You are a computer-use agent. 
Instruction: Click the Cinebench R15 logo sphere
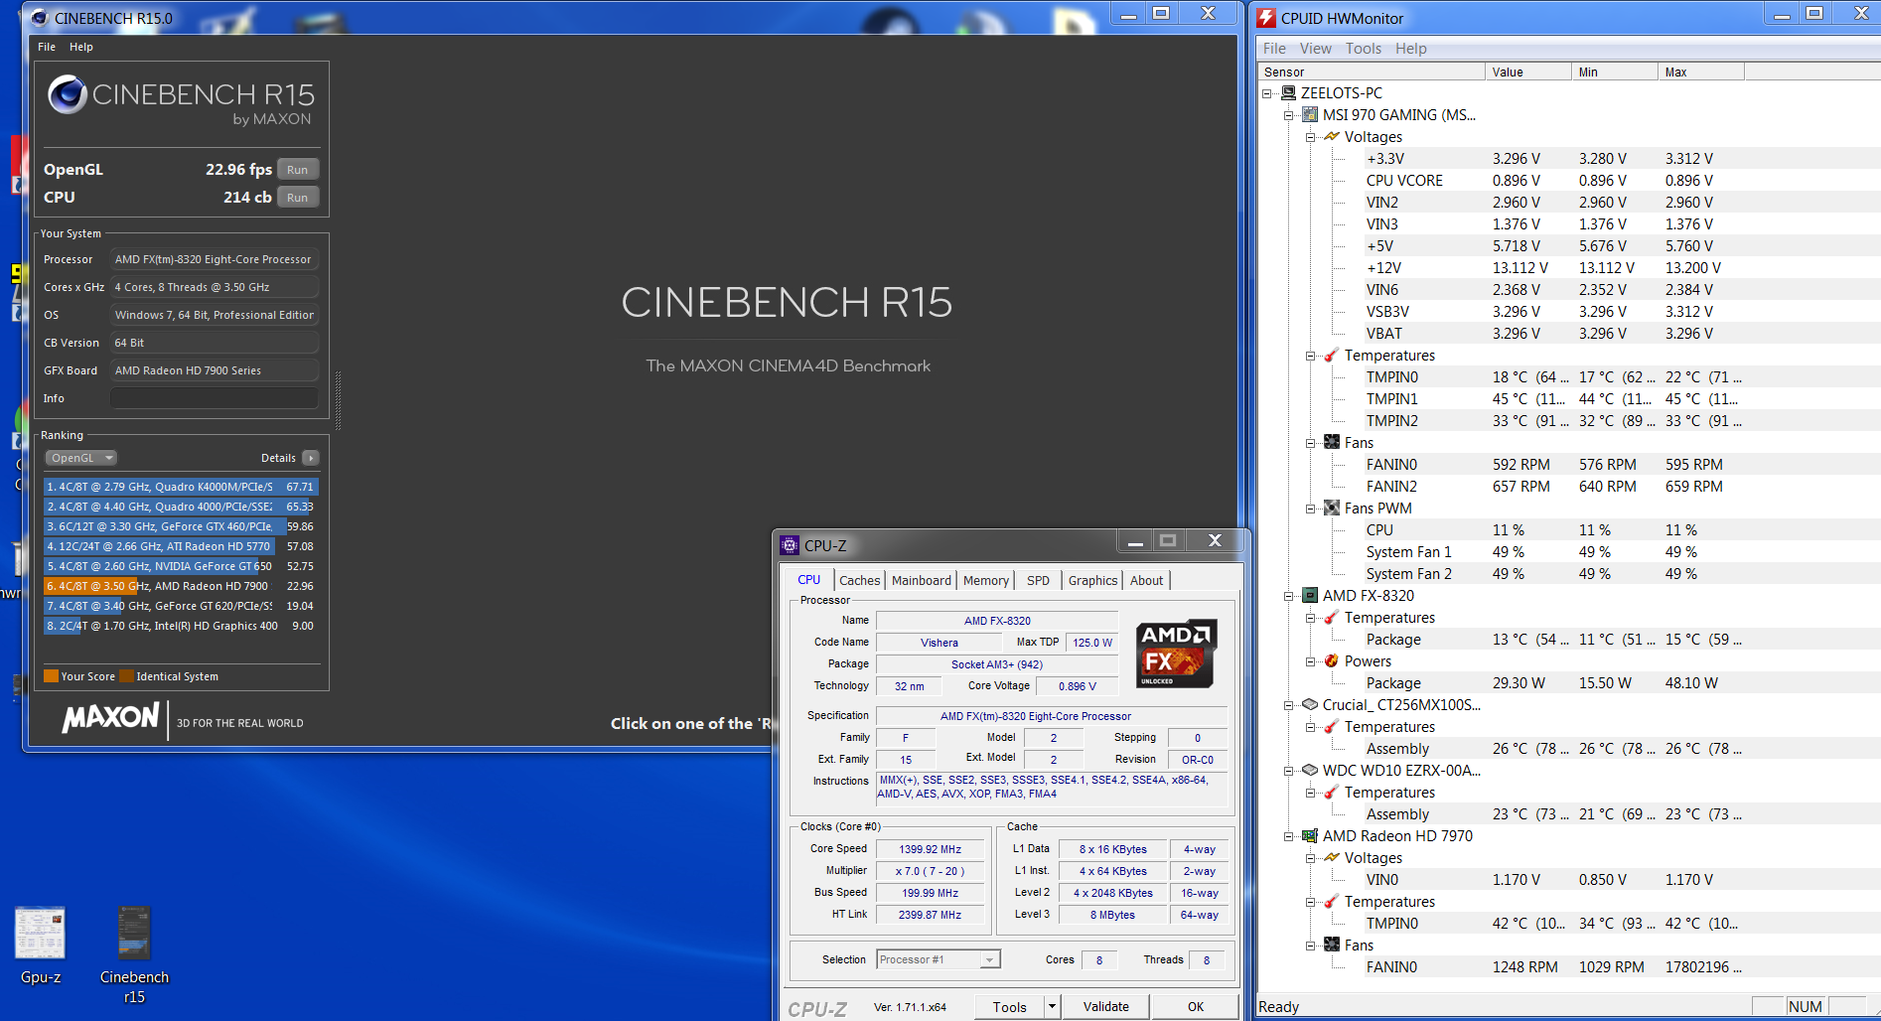[68, 95]
